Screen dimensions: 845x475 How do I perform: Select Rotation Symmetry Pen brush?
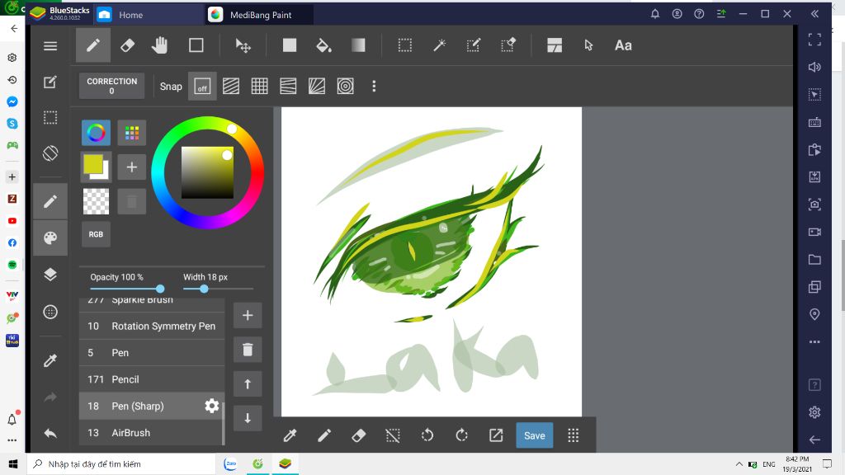152,326
